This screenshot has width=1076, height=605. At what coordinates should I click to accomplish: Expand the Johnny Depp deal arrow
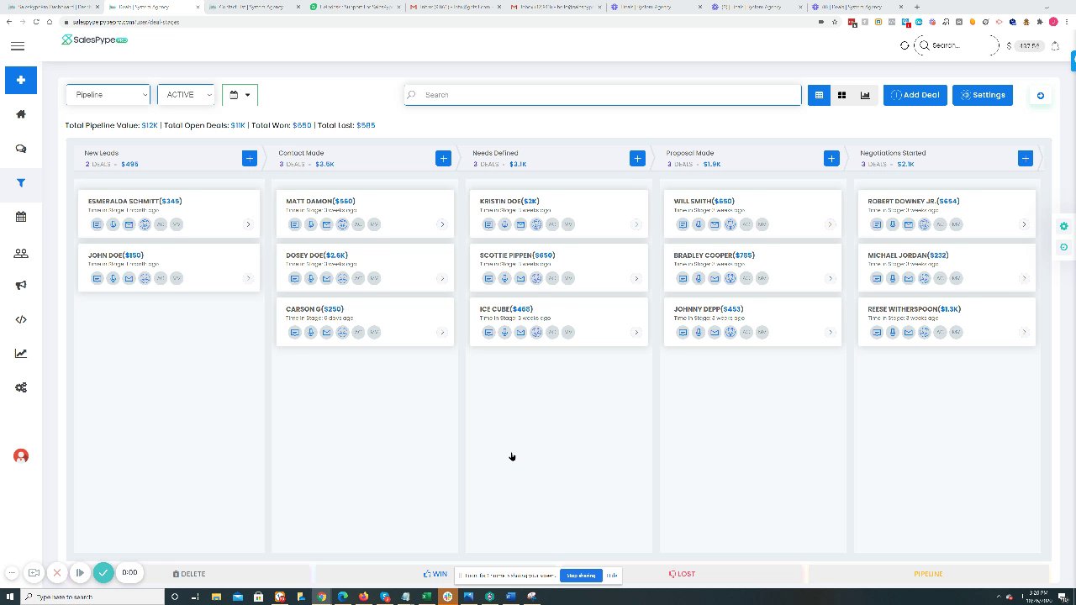(x=830, y=332)
